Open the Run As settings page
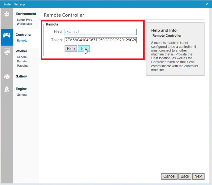The height and width of the screenshot is (185, 212). point(23,61)
